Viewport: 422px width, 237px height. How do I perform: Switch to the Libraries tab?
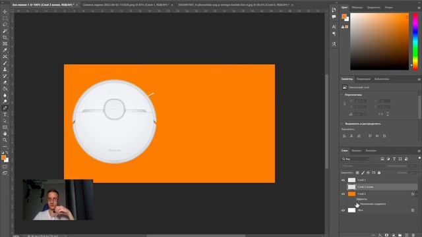(382, 79)
